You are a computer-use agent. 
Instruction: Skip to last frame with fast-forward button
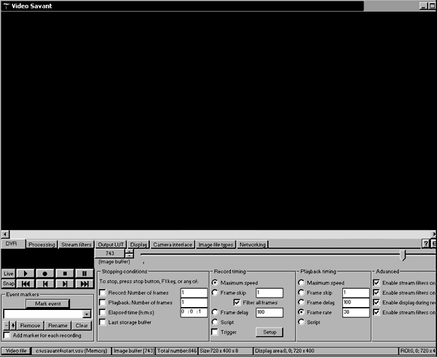point(84,284)
